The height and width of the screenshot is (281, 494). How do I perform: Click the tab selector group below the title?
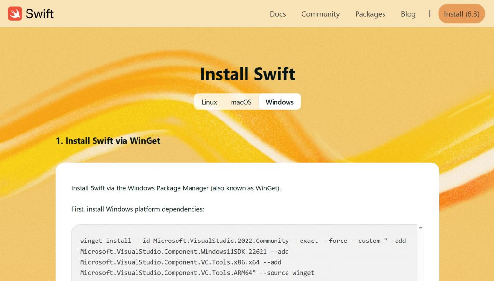[247, 102]
